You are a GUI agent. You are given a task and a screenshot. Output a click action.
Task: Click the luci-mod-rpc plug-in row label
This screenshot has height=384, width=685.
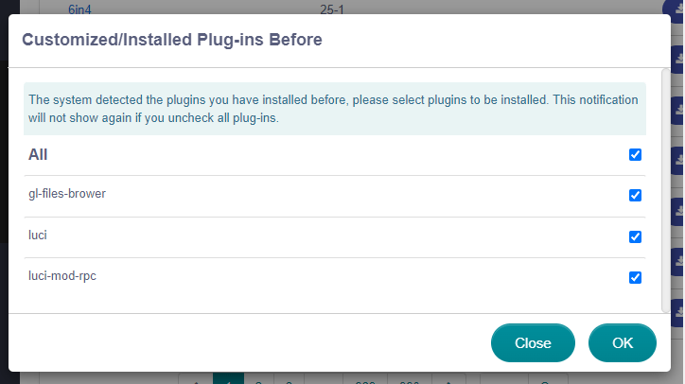tap(61, 276)
